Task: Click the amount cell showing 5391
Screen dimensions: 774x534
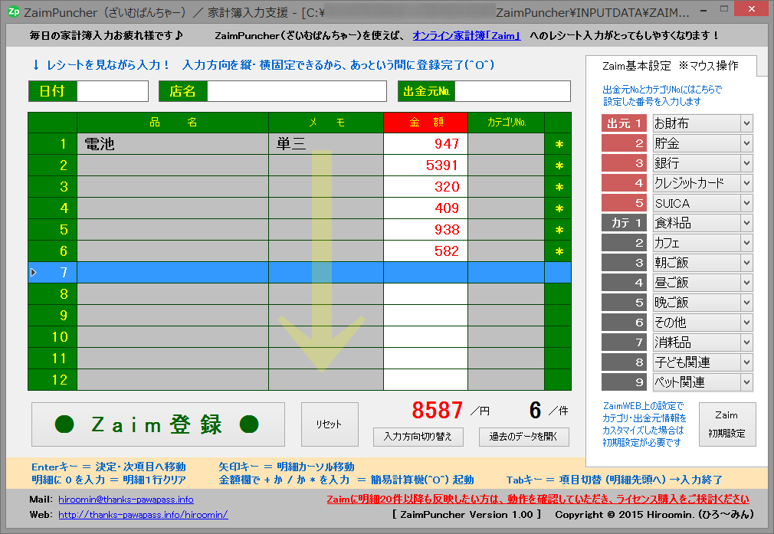Action: point(425,165)
